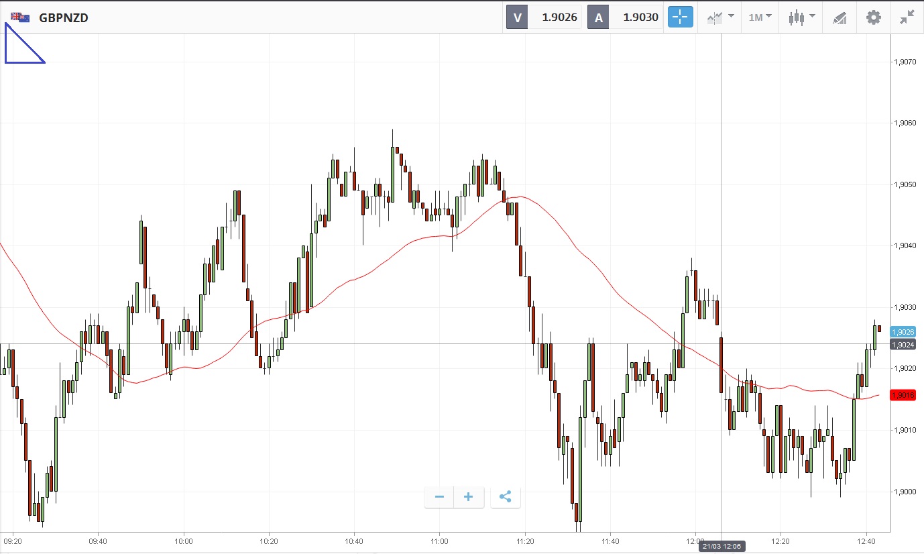Click the buy price 1.9030 in the header
This screenshot has height=554, width=924.
click(x=640, y=17)
